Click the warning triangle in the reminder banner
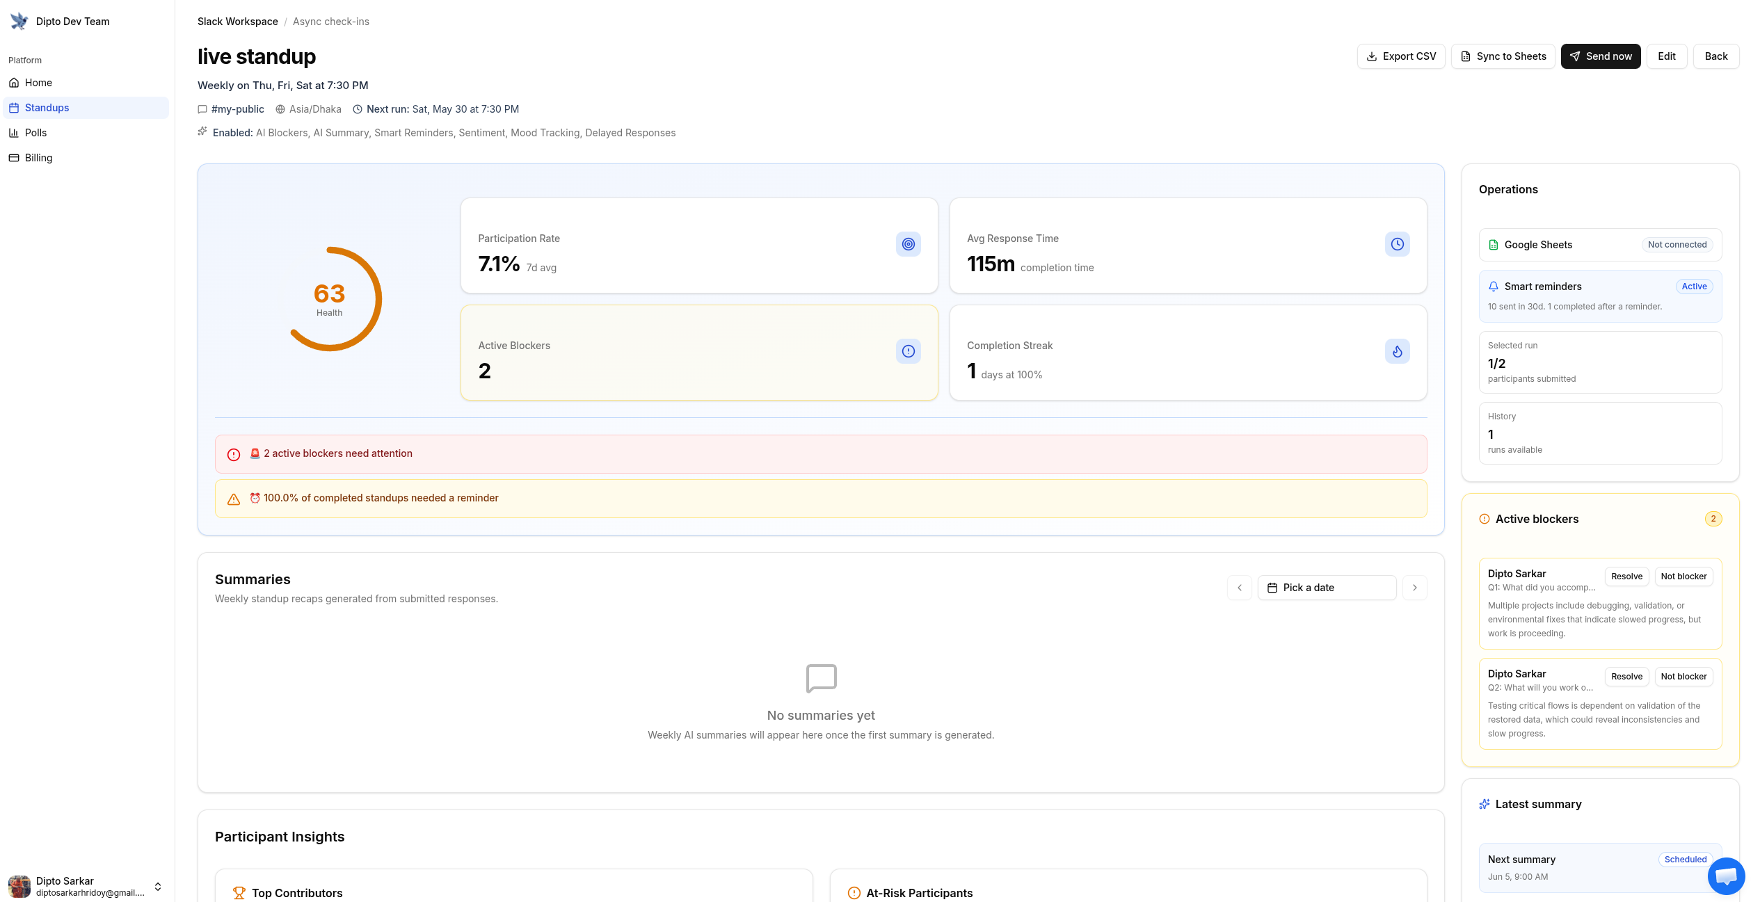Image resolution: width=1760 pixels, height=902 pixels. pos(234,499)
